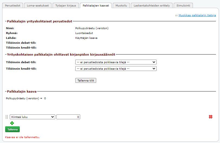
Task: Select the Palkkalajien kaavat tab
Action: pos(96,6)
